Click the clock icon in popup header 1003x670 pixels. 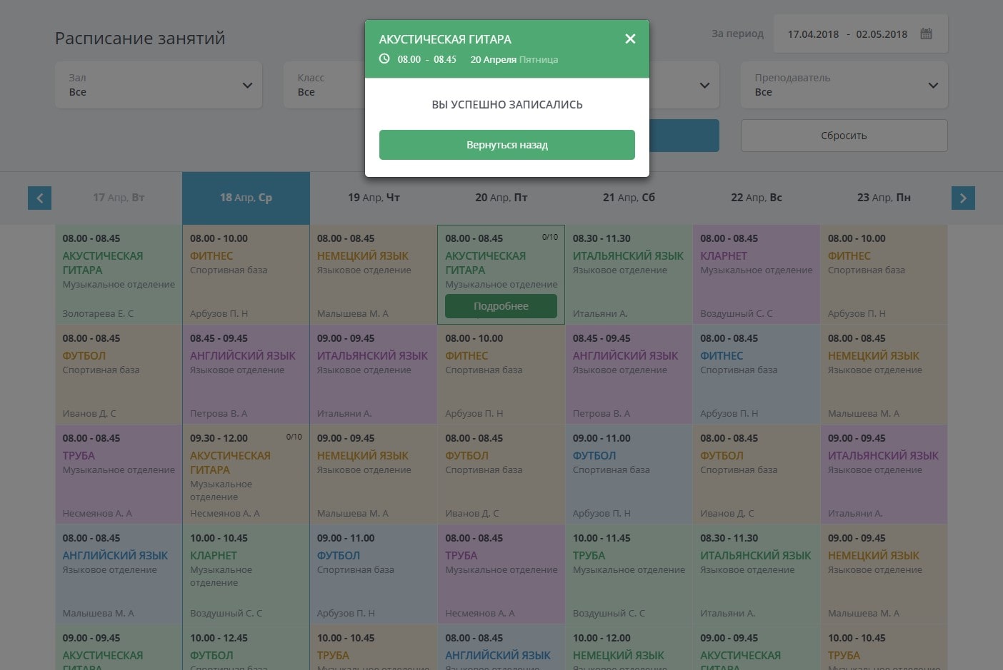tap(384, 59)
